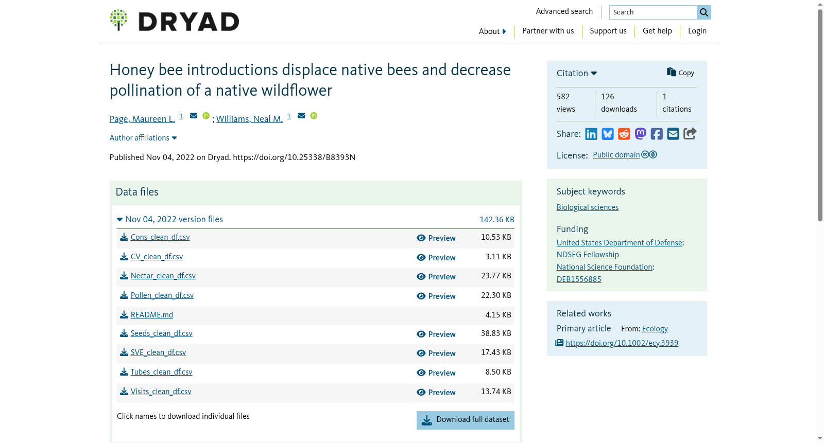
Task: Open the Public domain license link
Action: tap(616, 155)
